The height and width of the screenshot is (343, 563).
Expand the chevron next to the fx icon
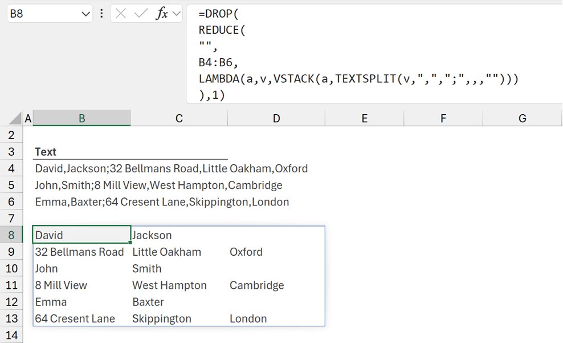176,14
